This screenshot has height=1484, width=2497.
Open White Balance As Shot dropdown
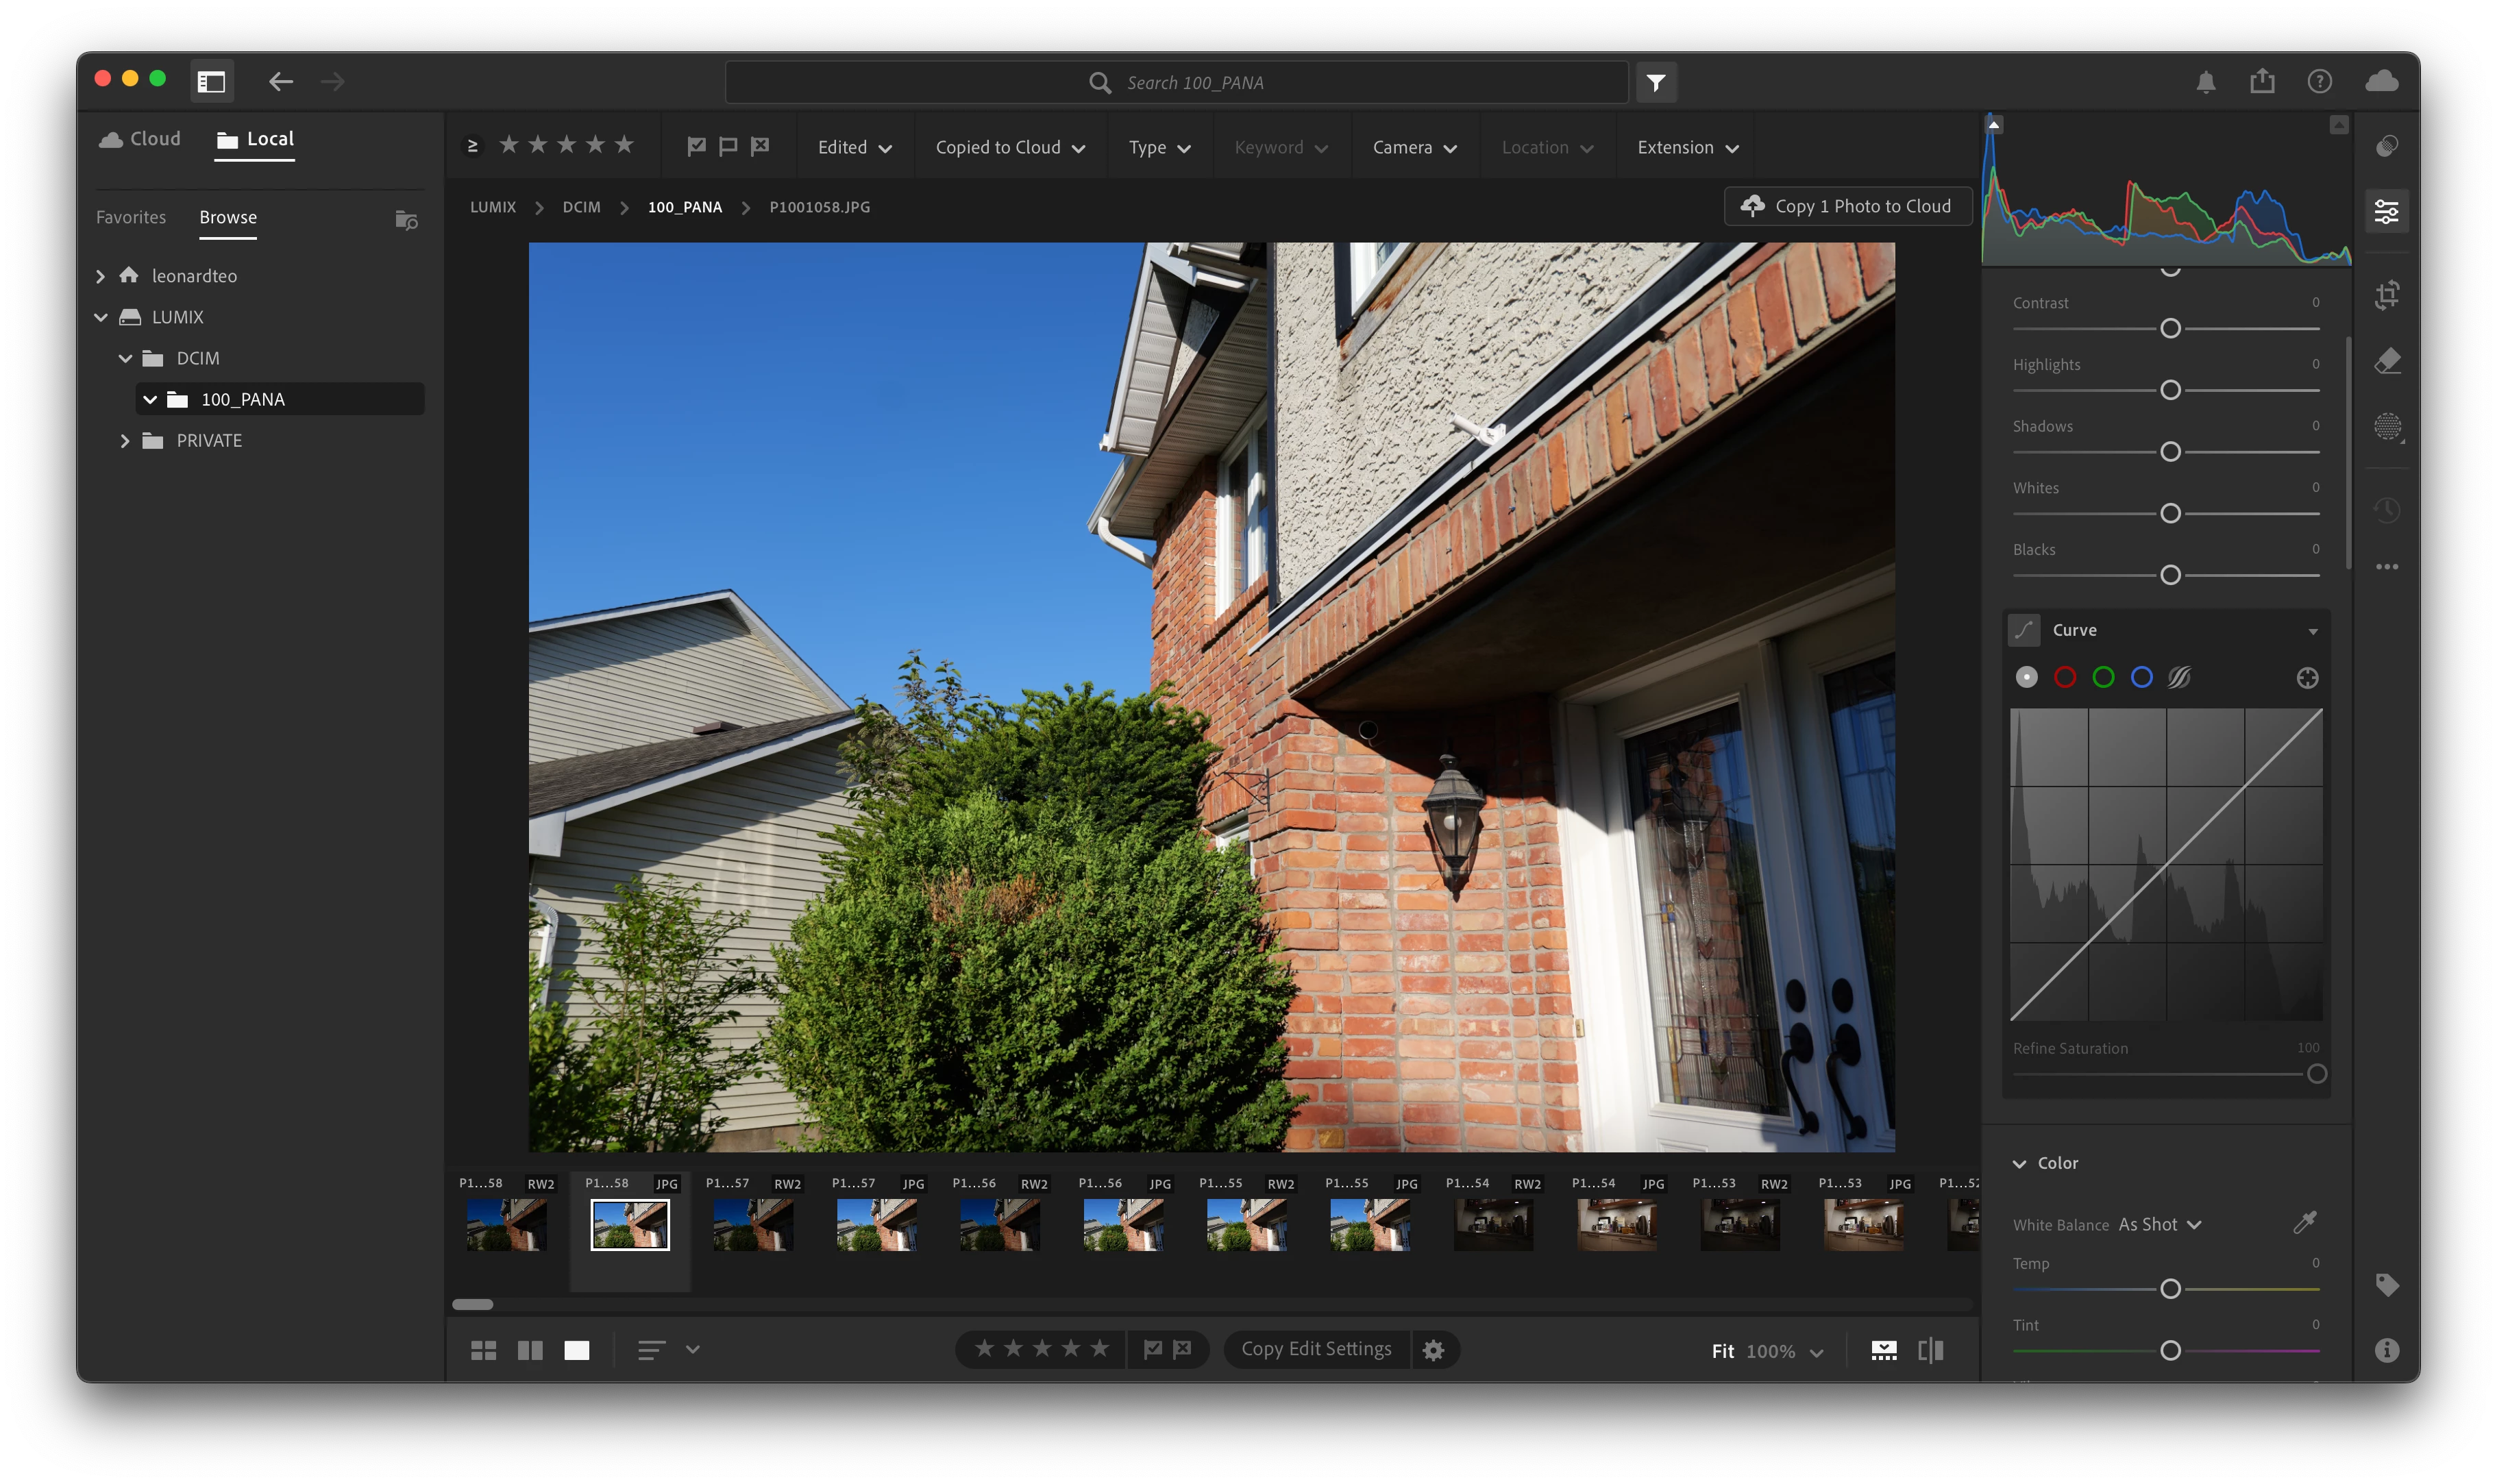(2159, 1225)
